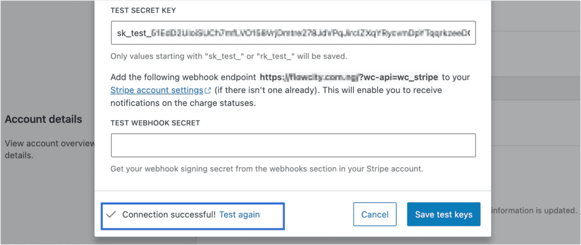Click the Test again link
Screen dimensions: 581x245
click(239, 215)
